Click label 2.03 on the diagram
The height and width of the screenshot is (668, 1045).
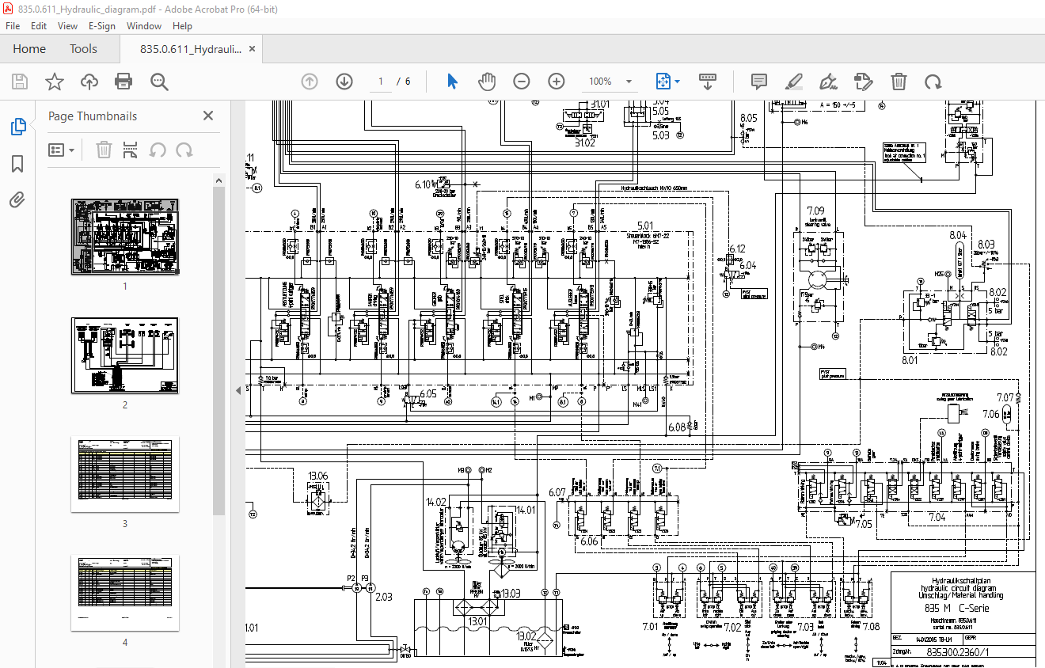(384, 596)
